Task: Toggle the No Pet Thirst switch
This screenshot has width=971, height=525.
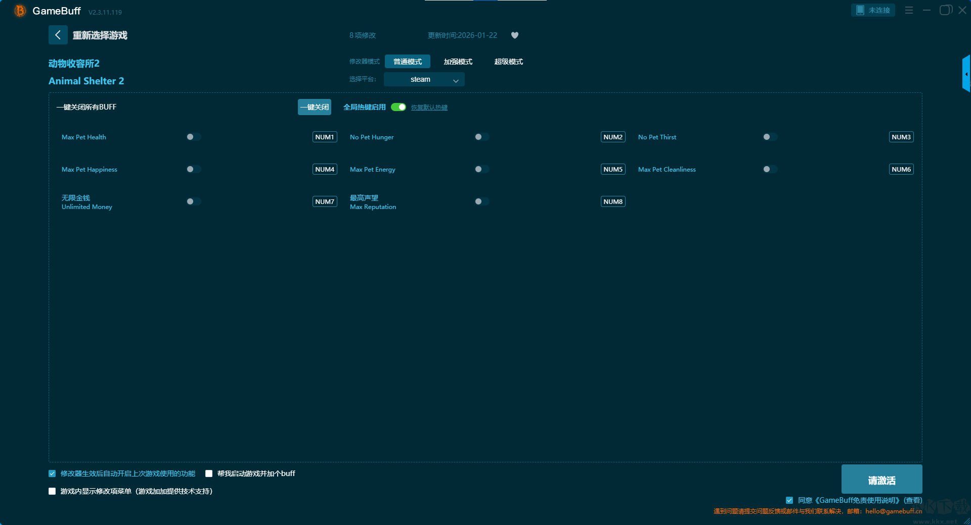Action: pos(770,137)
